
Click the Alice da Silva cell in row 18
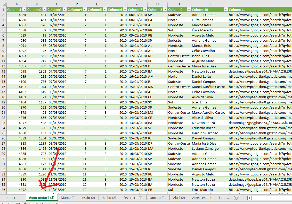[210, 97]
